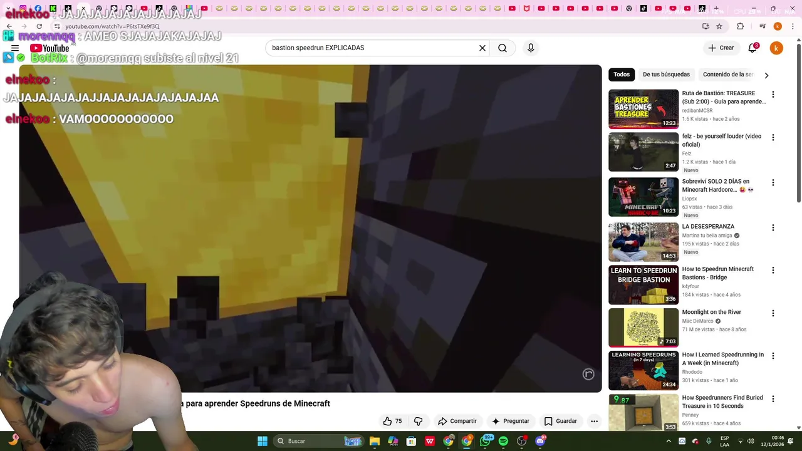This screenshot has width=802, height=451.
Task: Click the Mac DeMarco channel name
Action: click(698, 321)
